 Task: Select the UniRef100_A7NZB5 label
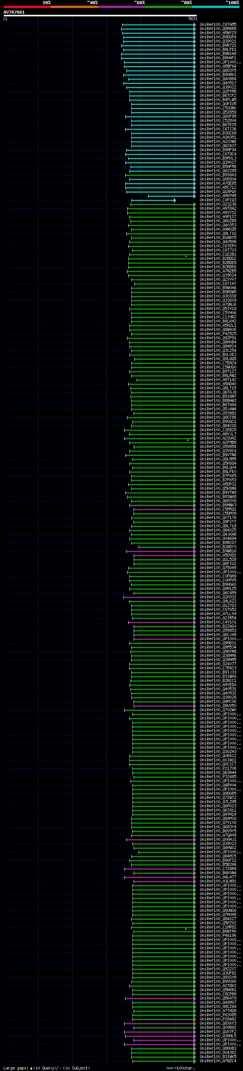click(218, 271)
